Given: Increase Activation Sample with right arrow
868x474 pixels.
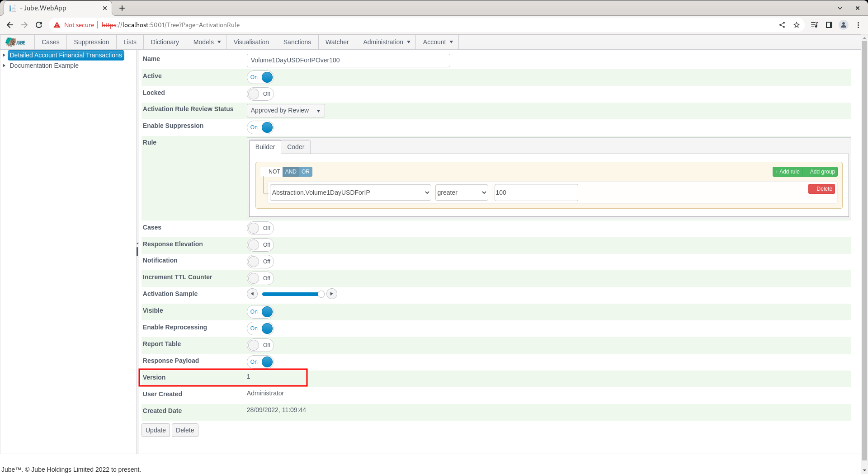Looking at the screenshot, I should click(332, 294).
